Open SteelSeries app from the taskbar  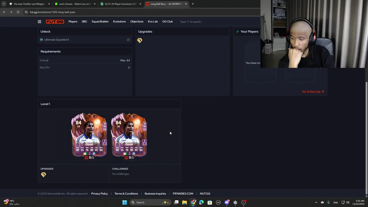point(235,202)
